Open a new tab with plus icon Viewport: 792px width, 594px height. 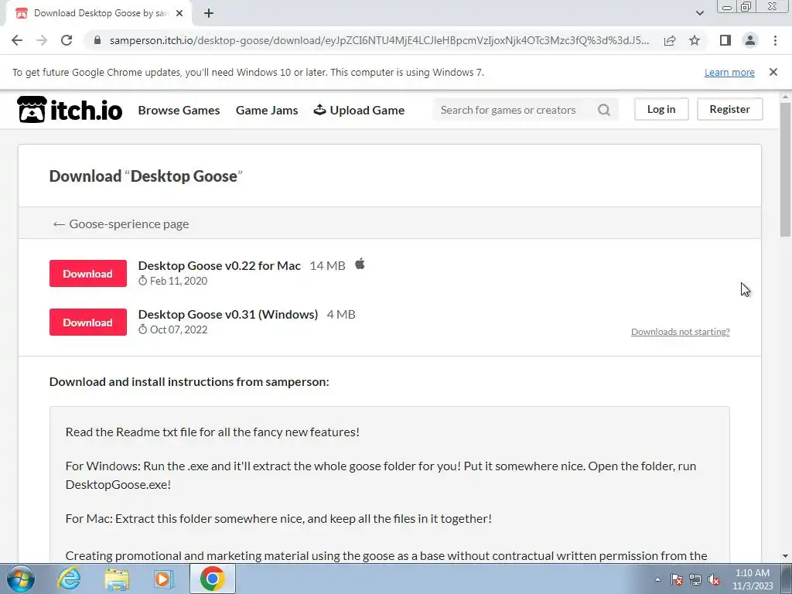coord(209,13)
